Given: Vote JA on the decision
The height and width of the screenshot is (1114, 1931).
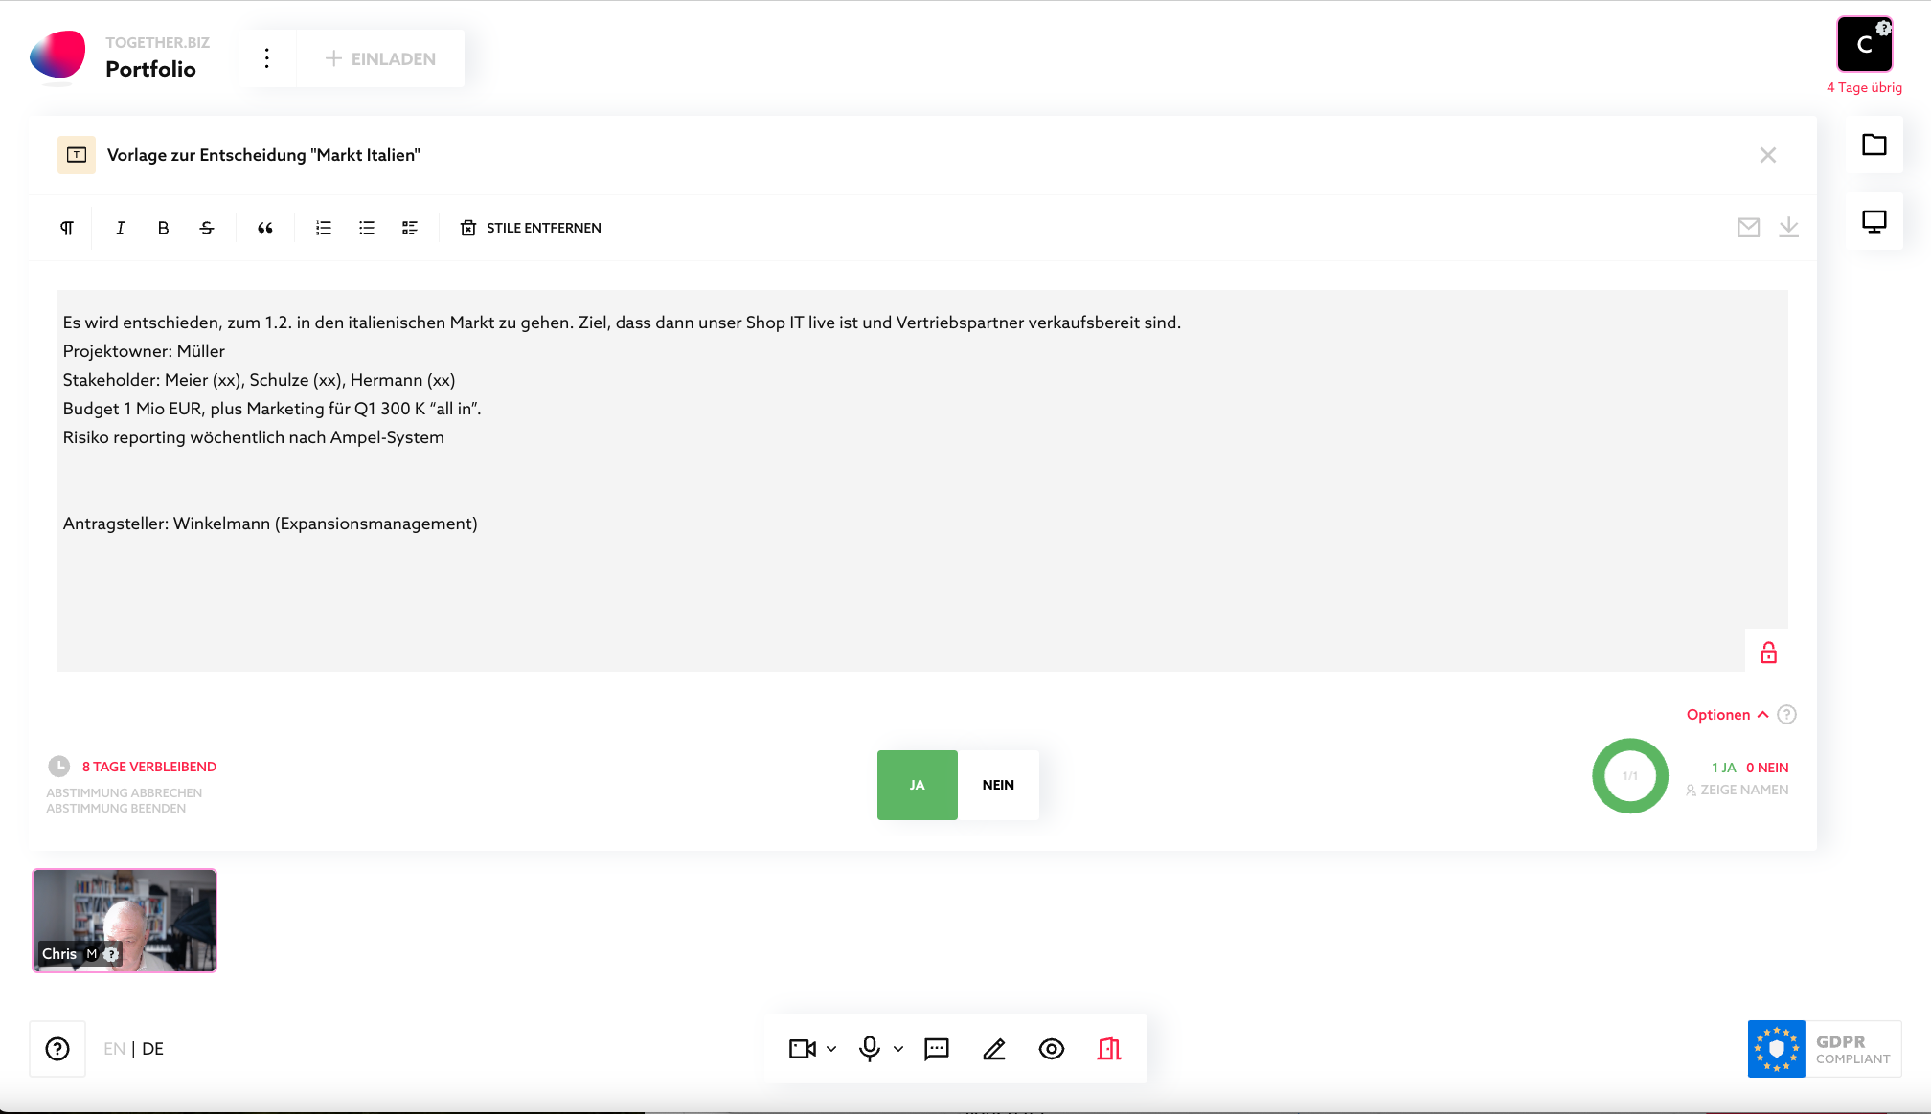Looking at the screenshot, I should (x=916, y=785).
